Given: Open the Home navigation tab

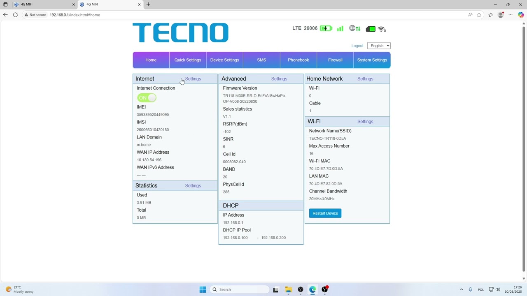Looking at the screenshot, I should pos(151,60).
